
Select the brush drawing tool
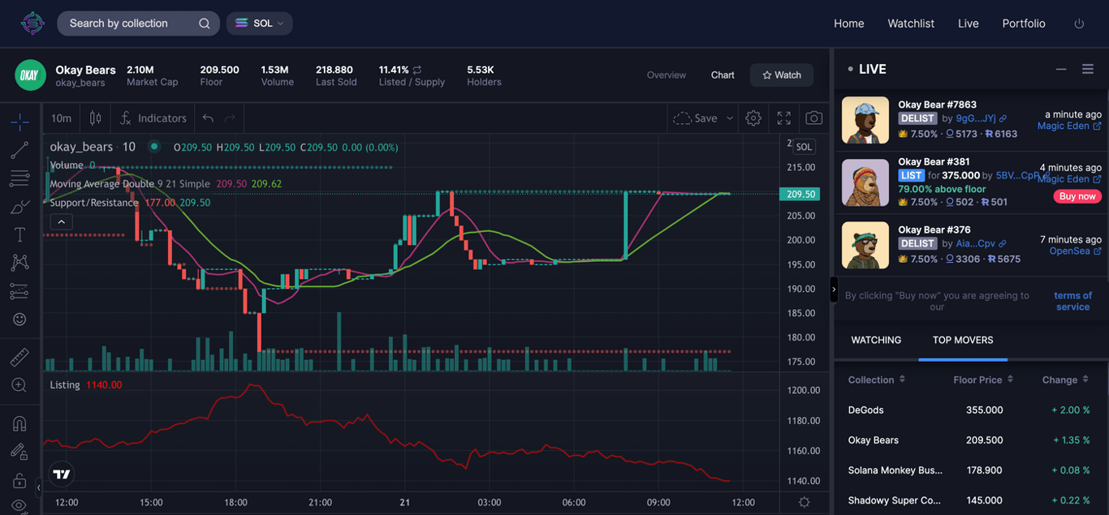point(19,207)
